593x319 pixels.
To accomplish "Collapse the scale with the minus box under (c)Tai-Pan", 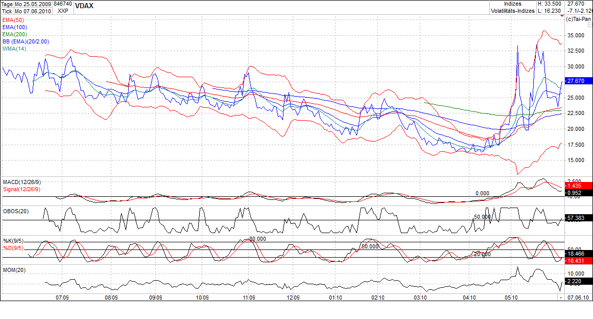I will (591, 25).
